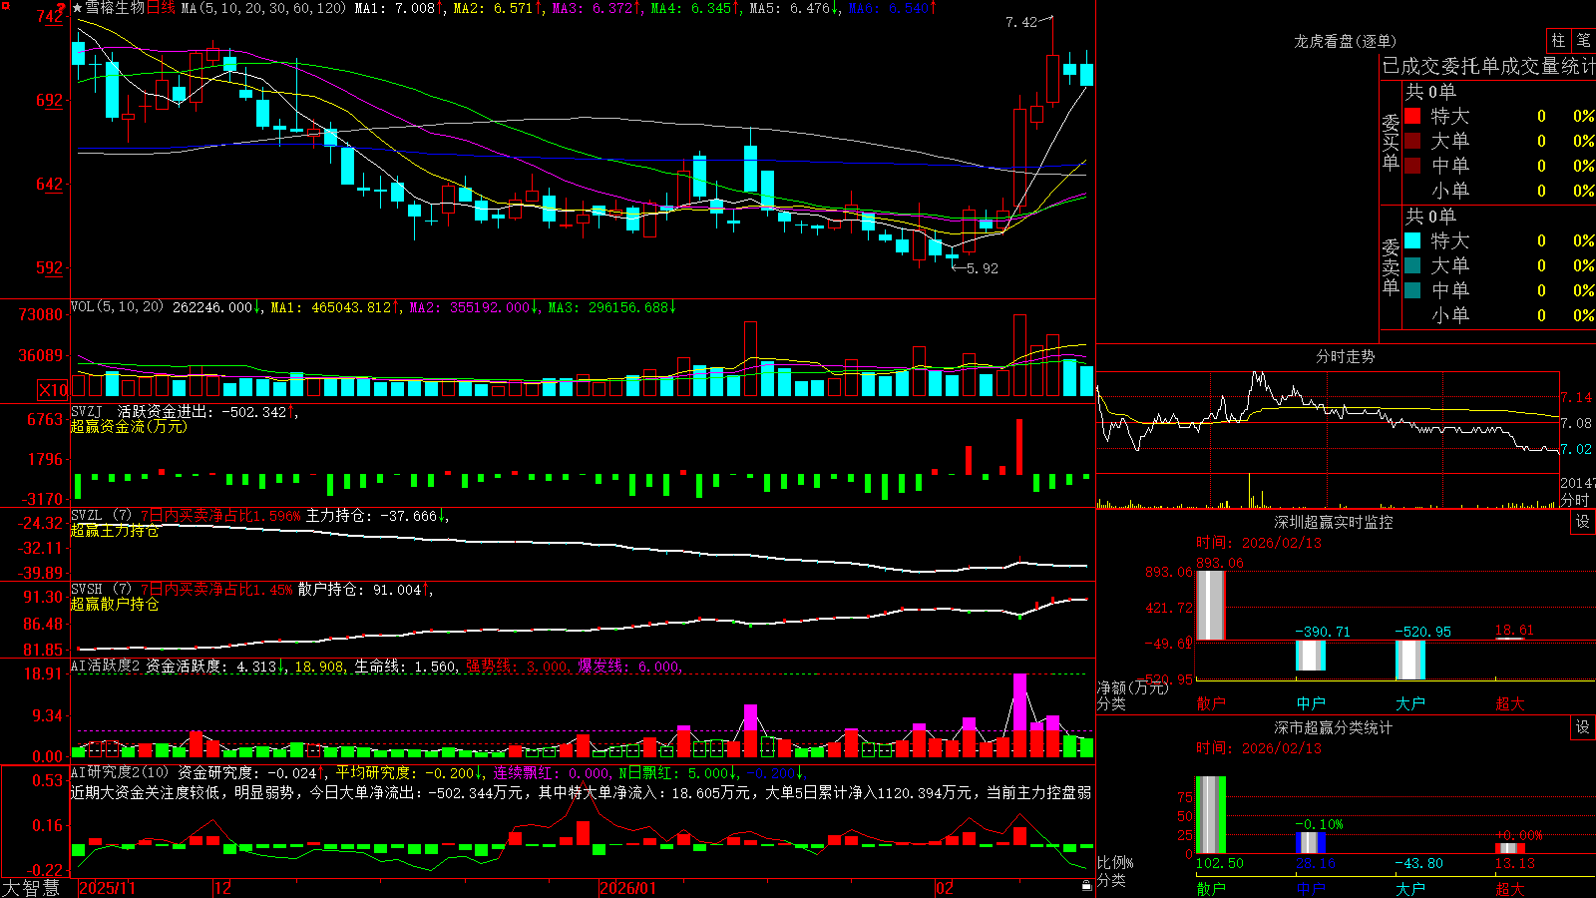Click the lock icon at chart bottom-right corner
Screen dimensions: 1596x898
(x=1086, y=885)
